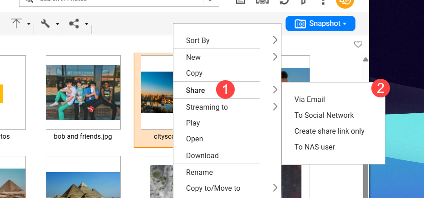
Task: Click the 'bob and friends.jpg' file name
Action: click(83, 136)
